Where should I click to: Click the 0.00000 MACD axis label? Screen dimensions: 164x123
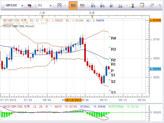[x=156, y=112]
